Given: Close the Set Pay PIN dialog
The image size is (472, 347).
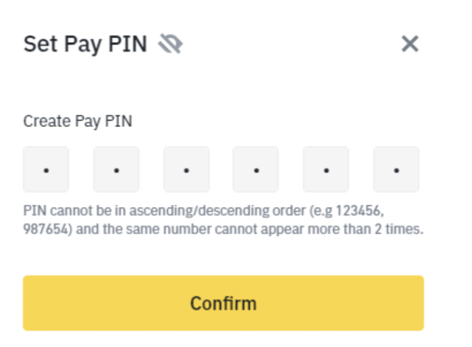Looking at the screenshot, I should point(410,43).
